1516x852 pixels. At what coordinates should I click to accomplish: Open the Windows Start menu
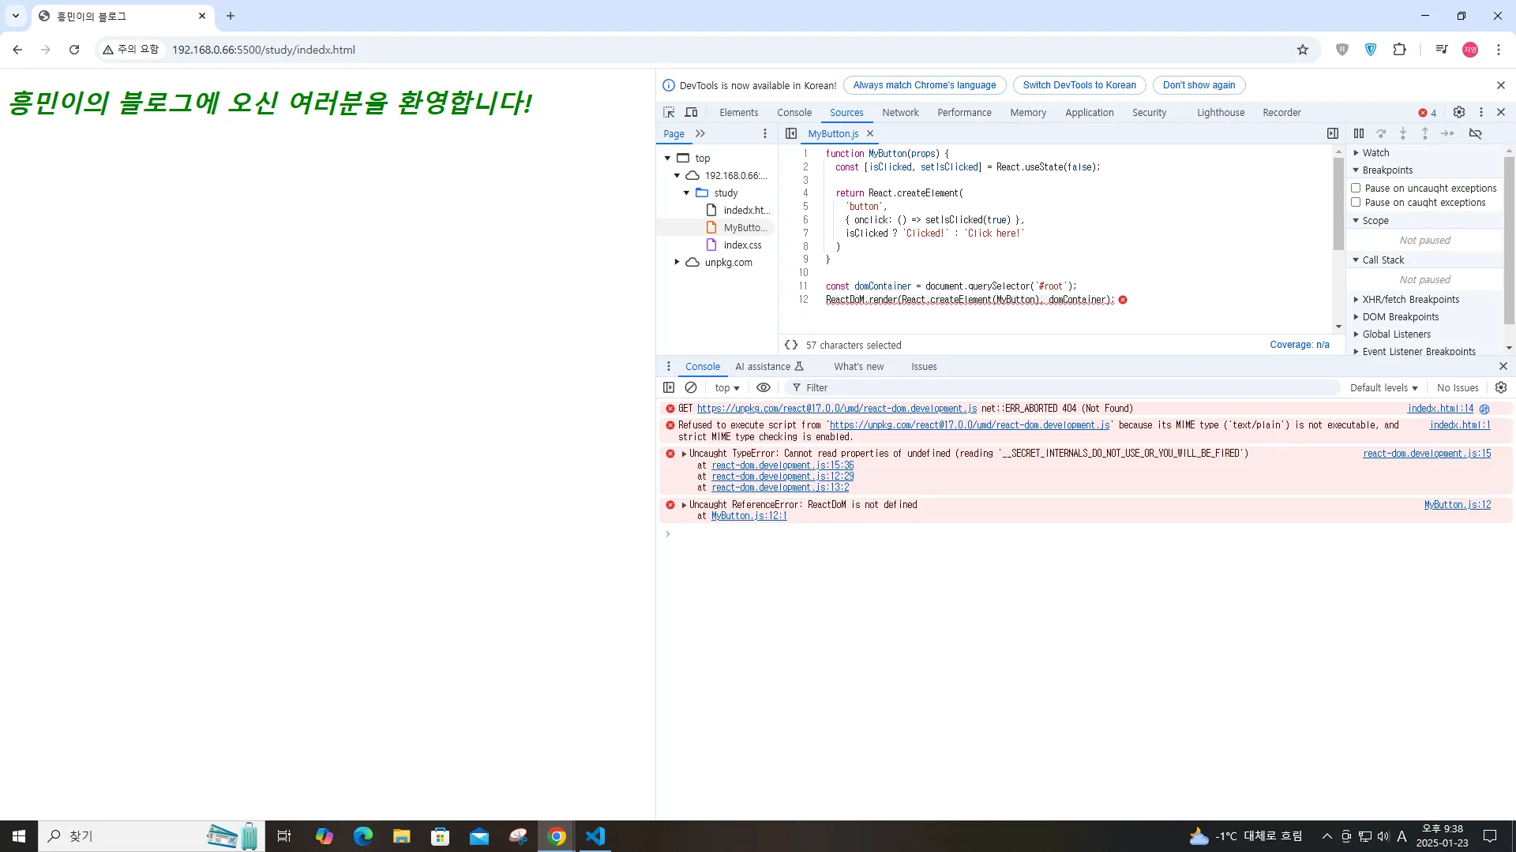19,836
